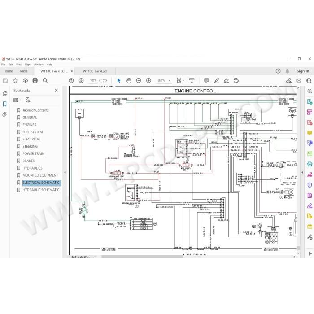
Task: Open the Help question mark icon
Action: pyautogui.click(x=278, y=71)
